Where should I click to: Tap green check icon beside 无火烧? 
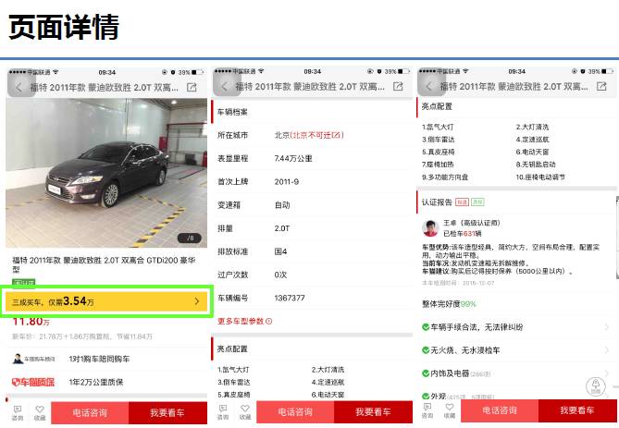click(426, 350)
